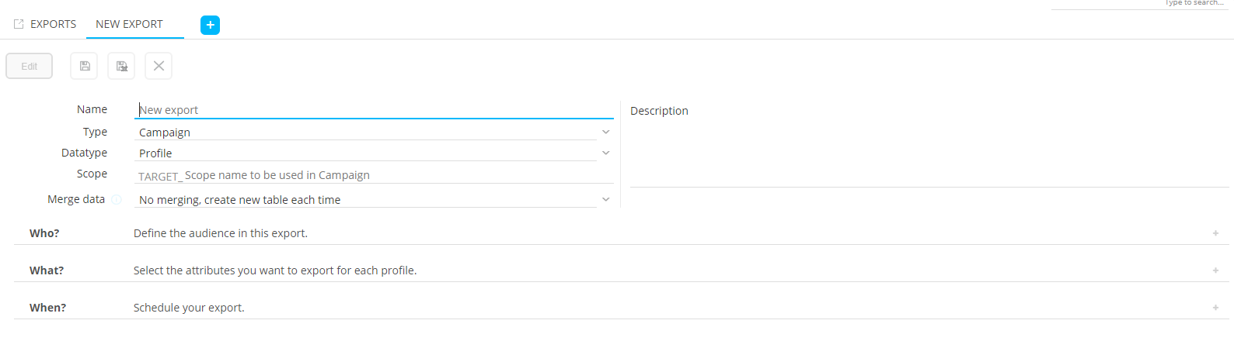Expand the When? section with plus icon
The height and width of the screenshot is (341, 1234).
1215,308
